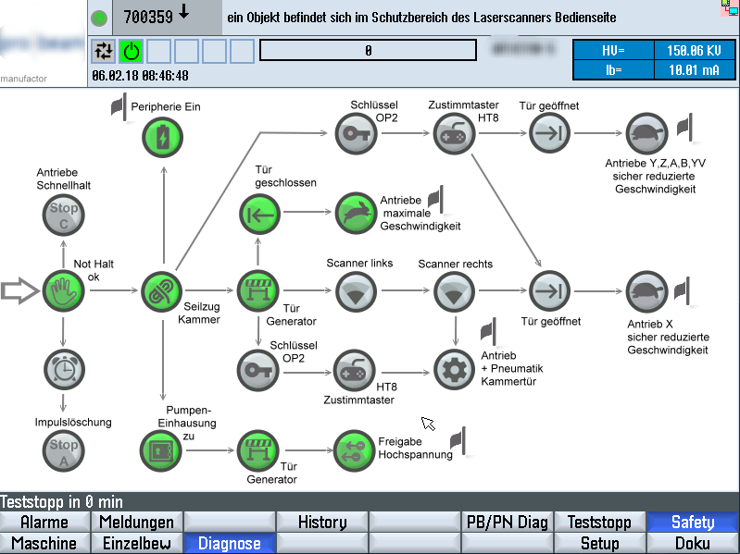The width and height of the screenshot is (740, 554).
Task: Click the mode switch arrows icon in header
Action: (x=103, y=51)
